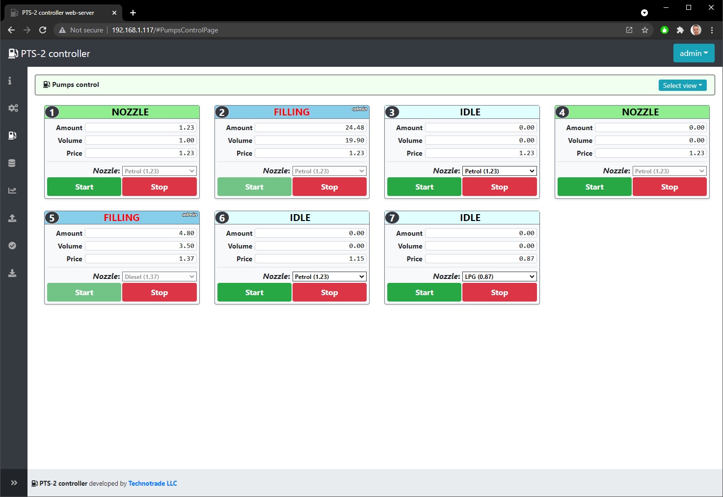
Task: Open the admin user dropdown menu
Action: pos(694,54)
